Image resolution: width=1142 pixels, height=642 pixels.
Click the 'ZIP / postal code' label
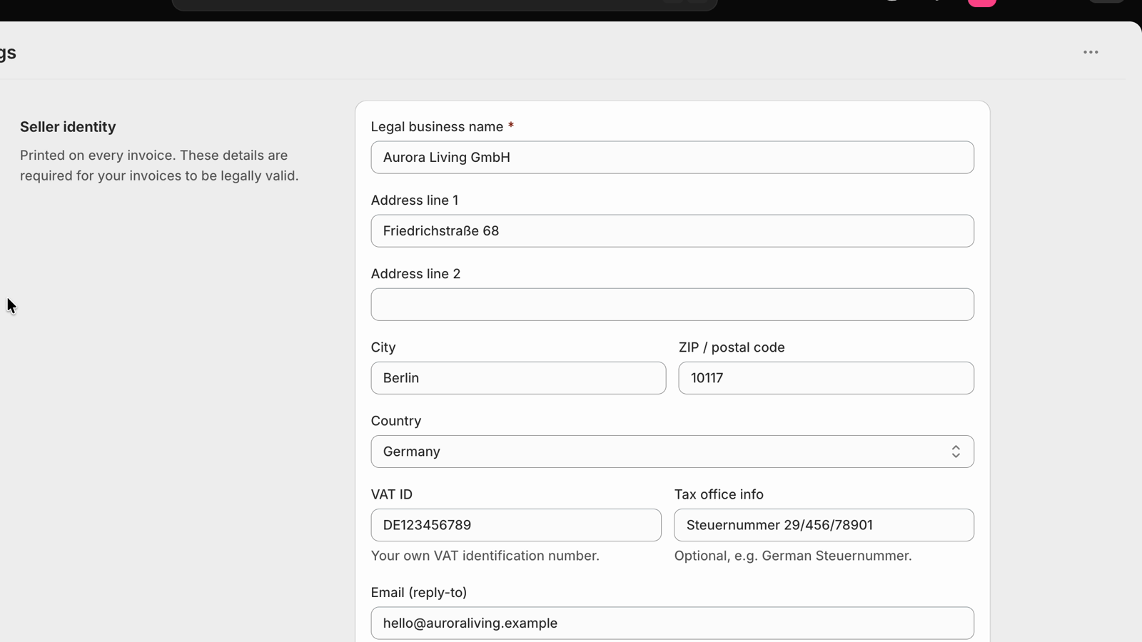click(732, 347)
